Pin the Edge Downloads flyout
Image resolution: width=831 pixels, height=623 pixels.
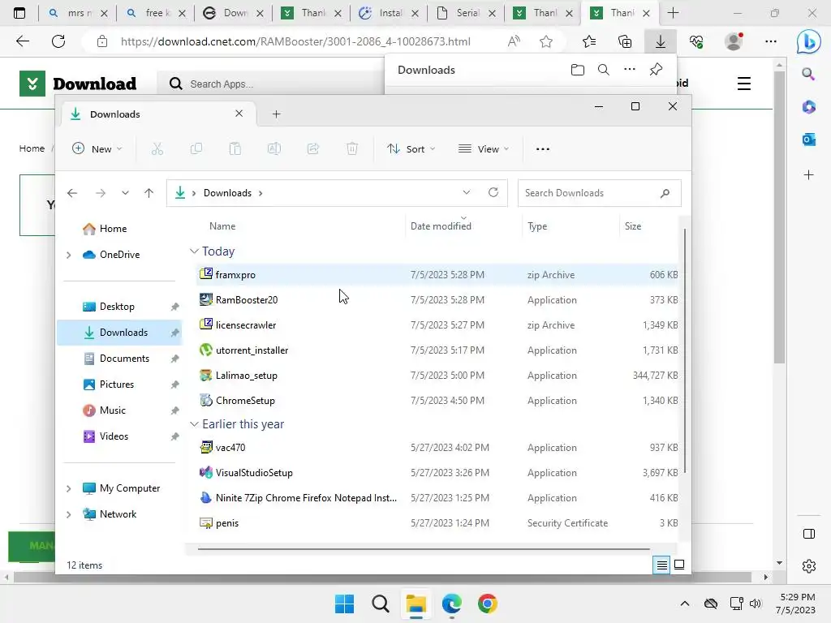coord(656,70)
